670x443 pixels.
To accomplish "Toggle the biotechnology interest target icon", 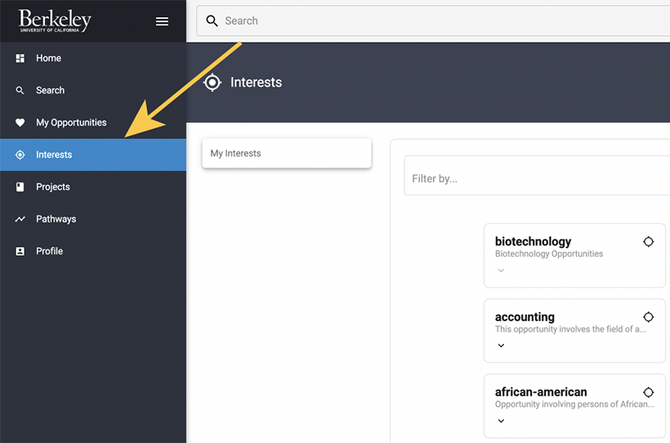I will point(648,242).
